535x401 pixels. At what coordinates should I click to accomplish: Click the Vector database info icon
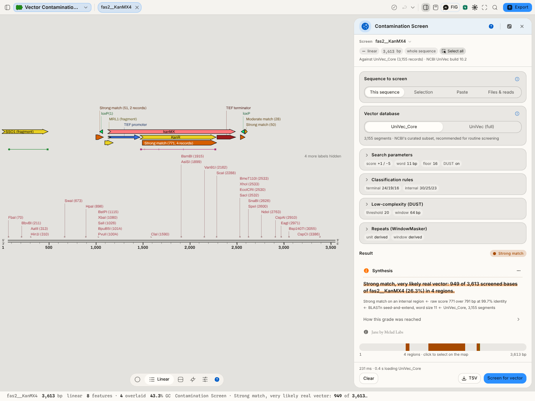(517, 114)
